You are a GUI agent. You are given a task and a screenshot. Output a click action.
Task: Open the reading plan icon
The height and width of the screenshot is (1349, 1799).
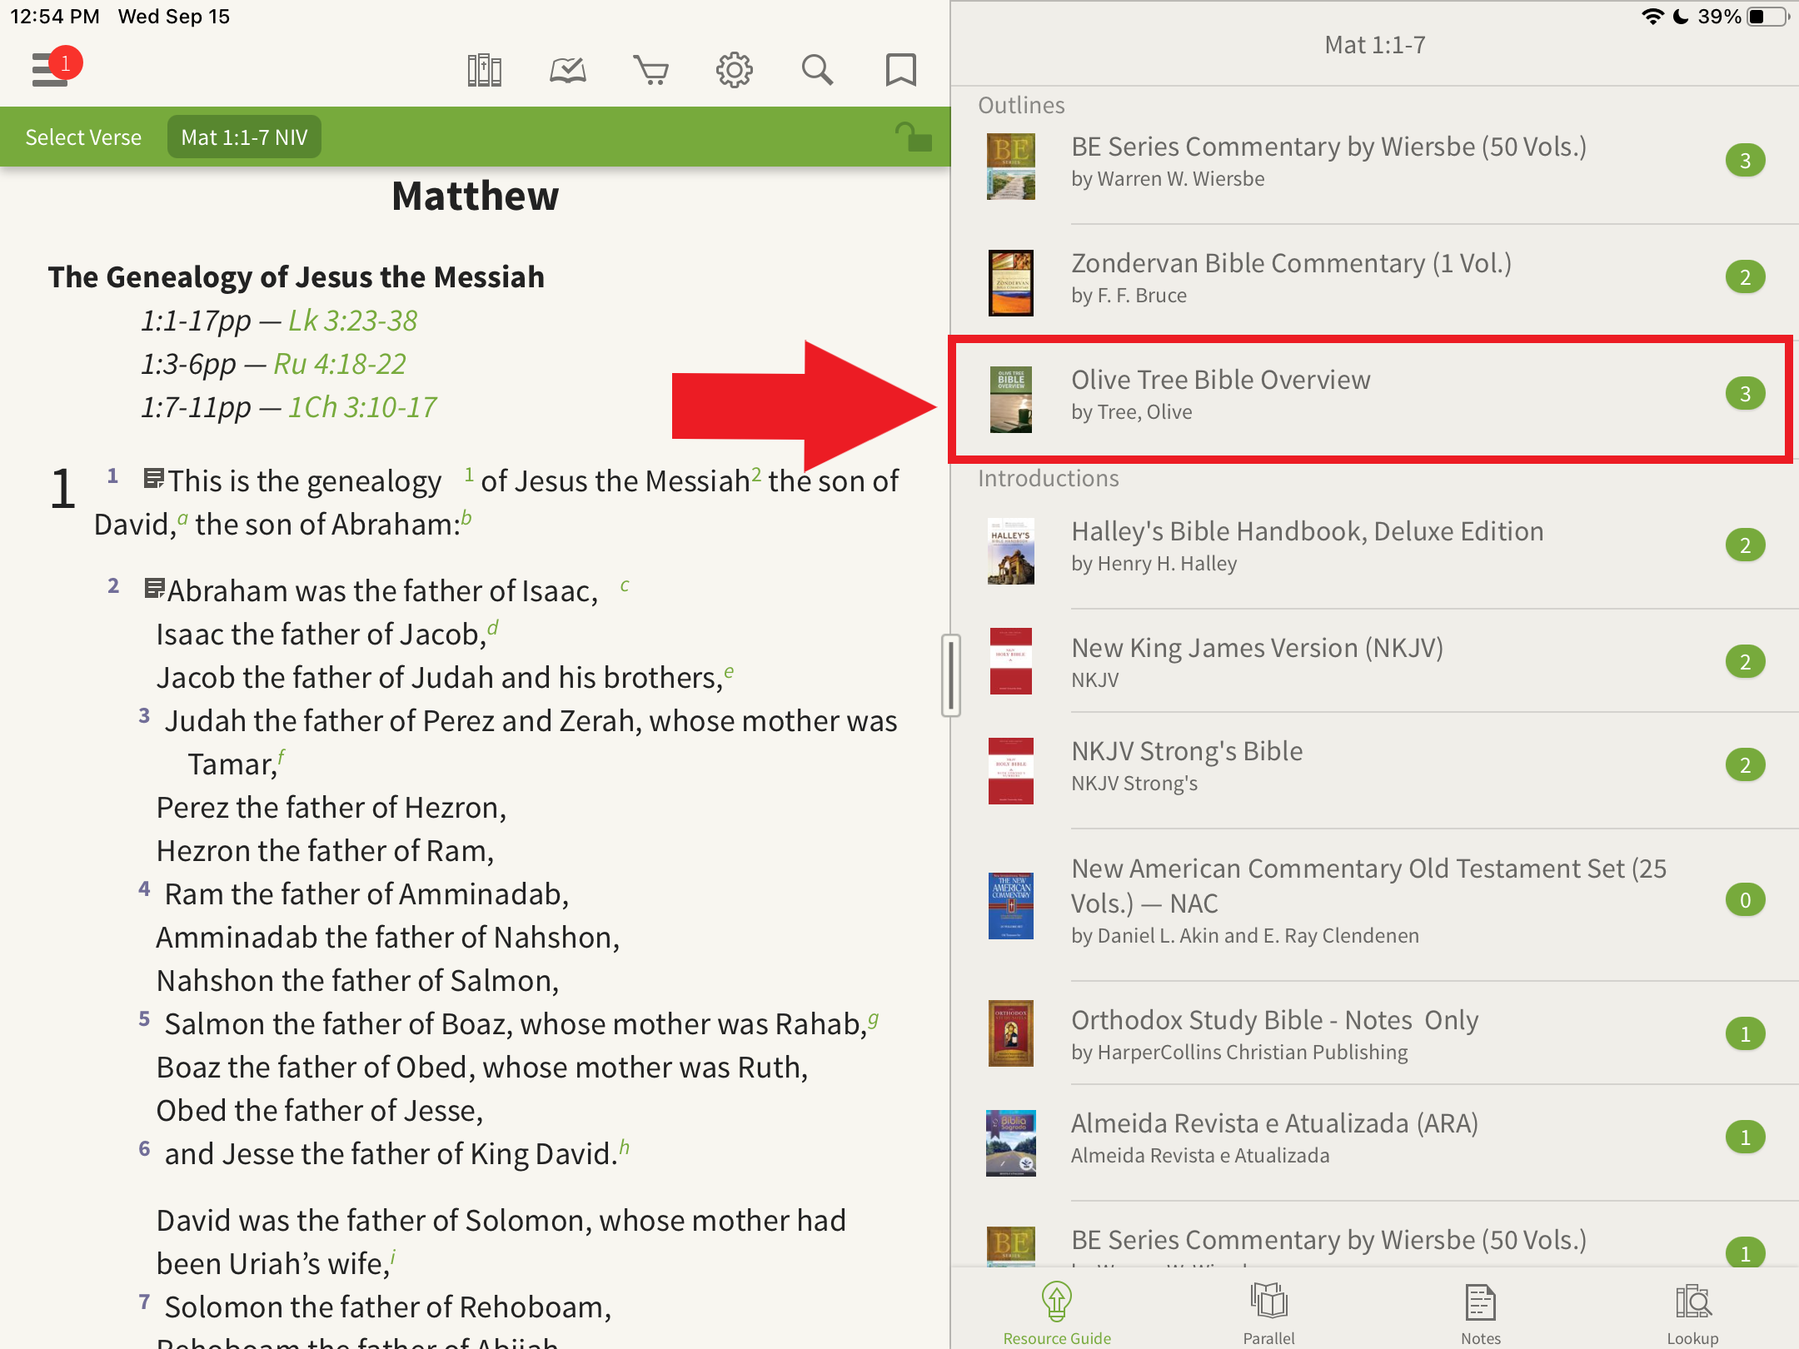coord(568,70)
